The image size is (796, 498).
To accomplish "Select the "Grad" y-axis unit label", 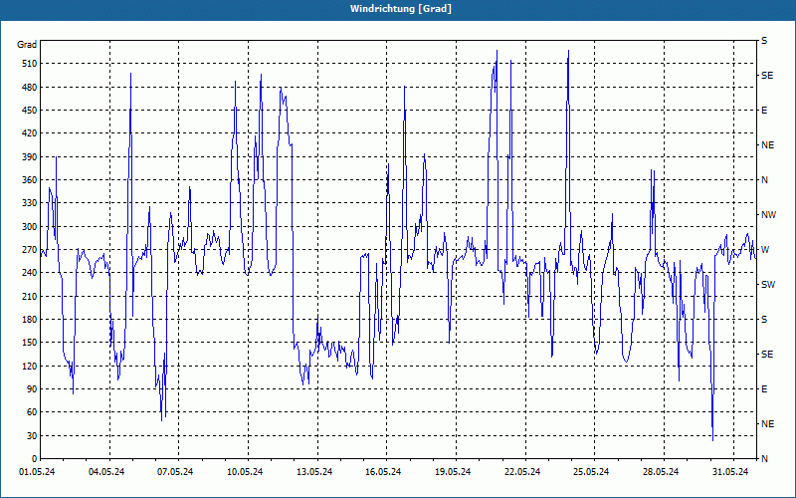I will coord(27,45).
